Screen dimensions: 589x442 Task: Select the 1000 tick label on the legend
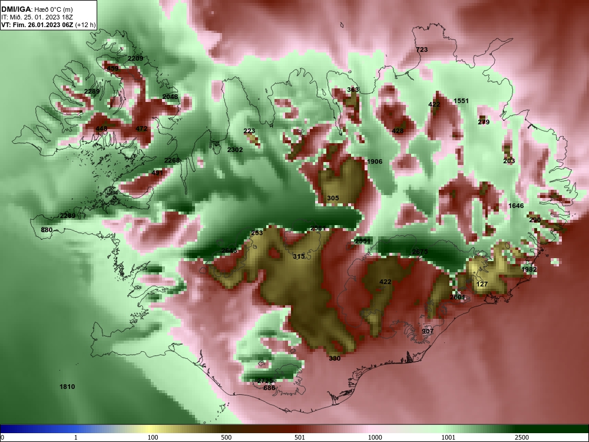pos(375,437)
